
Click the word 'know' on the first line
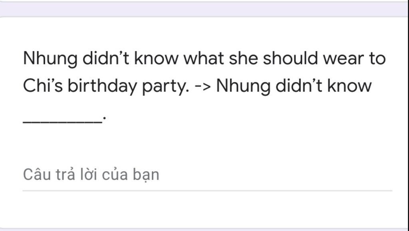tap(156, 58)
